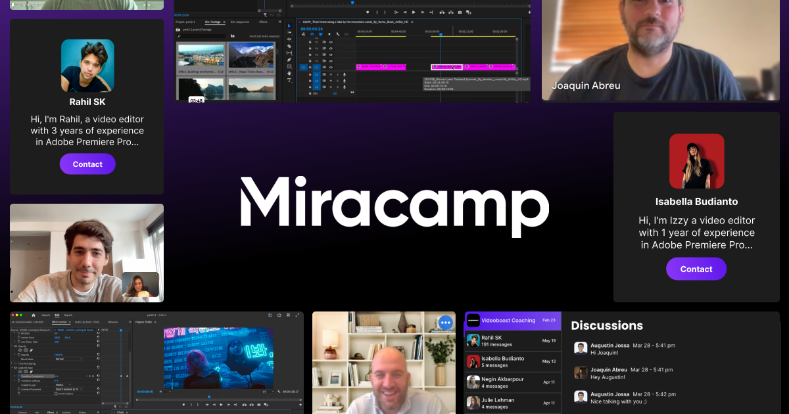
Task: Click the Add Marker icon in timeline header
Action: tap(329, 34)
